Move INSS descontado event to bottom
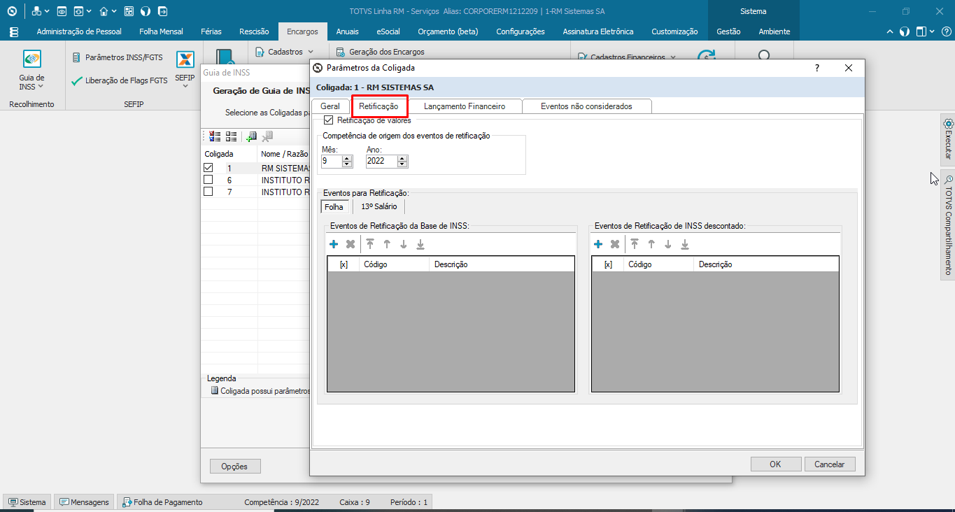955x512 pixels. click(x=685, y=244)
